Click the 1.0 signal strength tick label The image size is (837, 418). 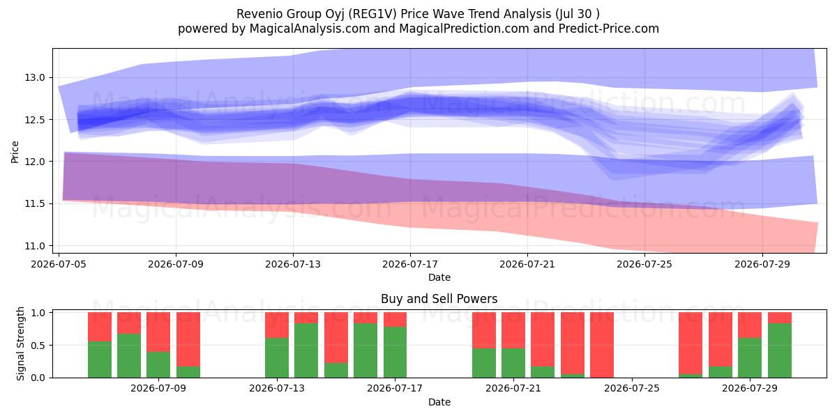[38, 313]
